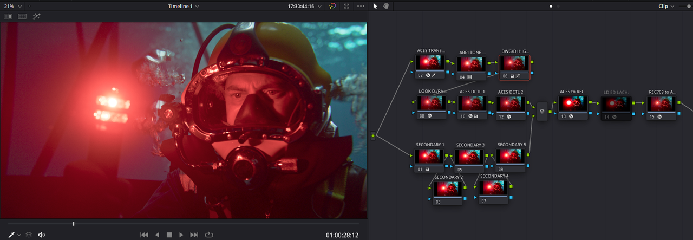
Task: Toggle the bypass color grades icon
Action: tap(333, 6)
